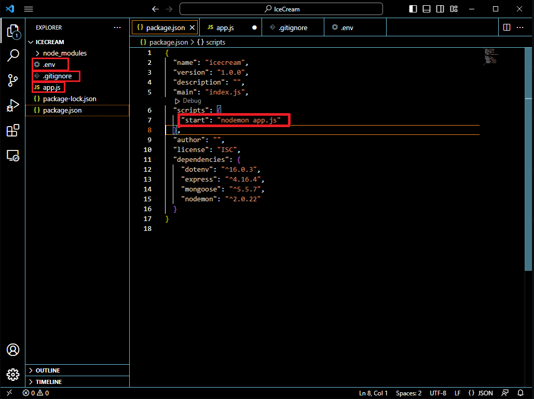Click the unsaved dot on app.js tab
534x399 pixels.
tap(254, 27)
